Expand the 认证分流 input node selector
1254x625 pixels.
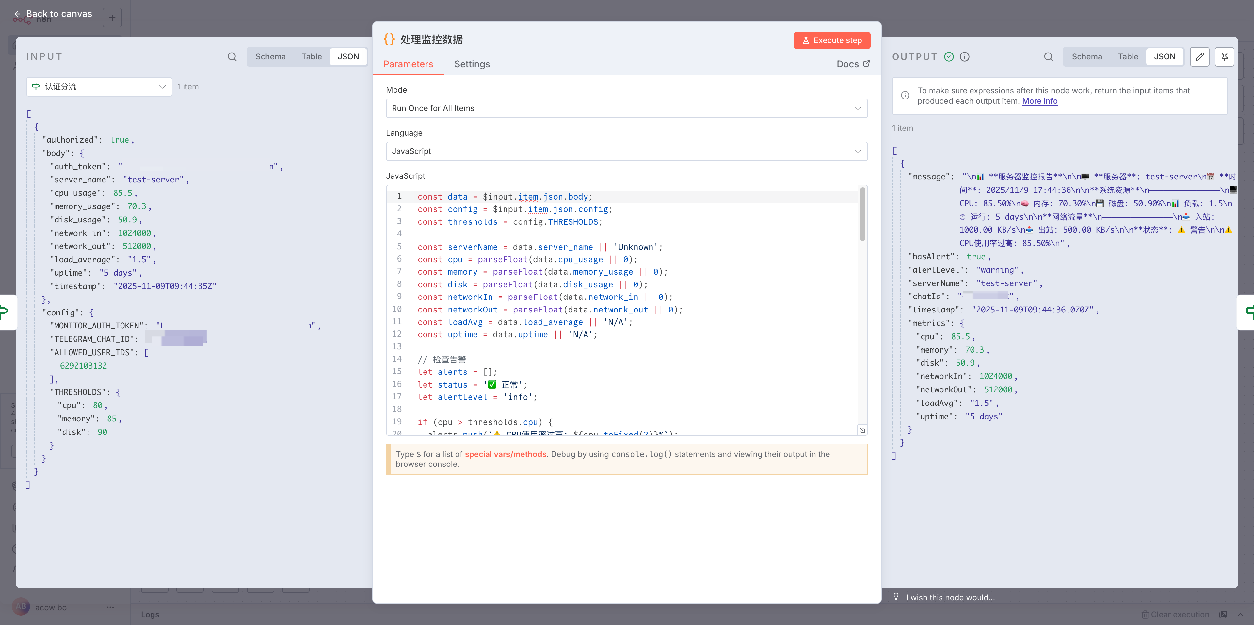coord(99,87)
